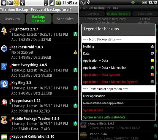The image size is (158, 140).
Task: Switch to the Overview tab
Action: click(x=12, y=19)
